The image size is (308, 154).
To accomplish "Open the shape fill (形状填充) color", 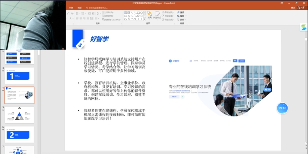I will pyautogui.click(x=168, y=12).
